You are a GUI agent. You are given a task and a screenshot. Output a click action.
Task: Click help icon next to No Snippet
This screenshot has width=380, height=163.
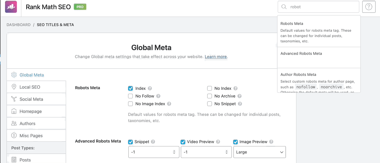240,104
